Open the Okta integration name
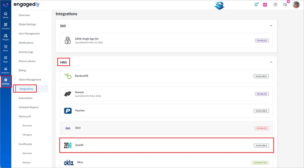 click(x=80, y=162)
